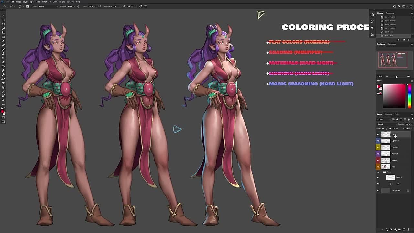Image resolution: width=414 pixels, height=233 pixels.
Task: Toggle visibility of the Shading layer
Action: click(378, 160)
